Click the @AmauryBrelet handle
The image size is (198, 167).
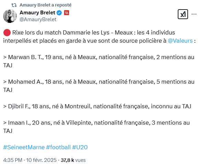point(38,19)
